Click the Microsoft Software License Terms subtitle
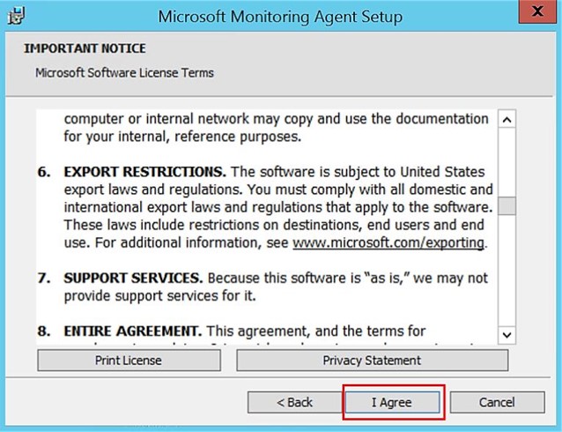562x432 pixels. click(124, 73)
